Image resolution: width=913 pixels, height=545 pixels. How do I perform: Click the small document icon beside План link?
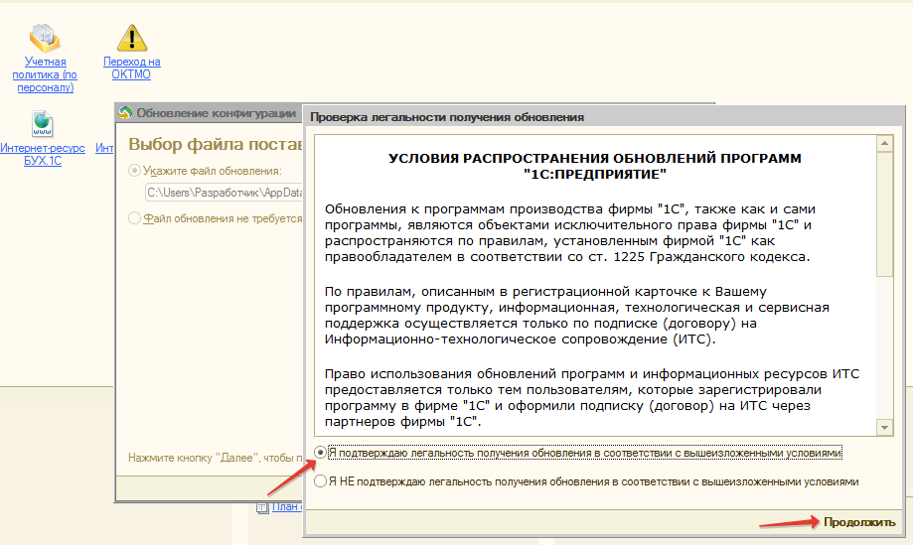click(262, 507)
